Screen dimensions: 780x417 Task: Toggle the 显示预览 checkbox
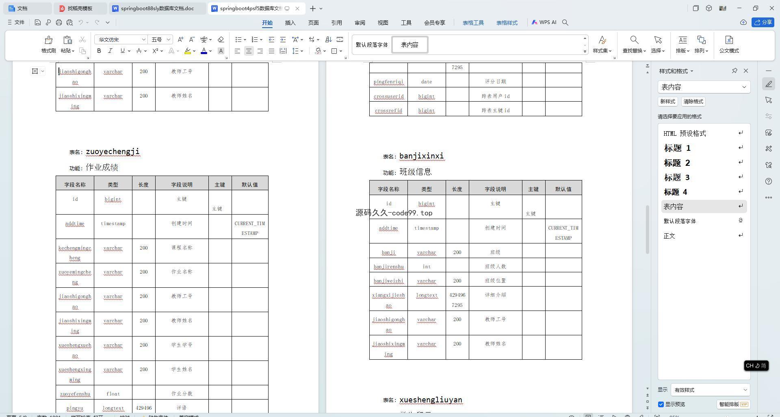tap(661, 404)
